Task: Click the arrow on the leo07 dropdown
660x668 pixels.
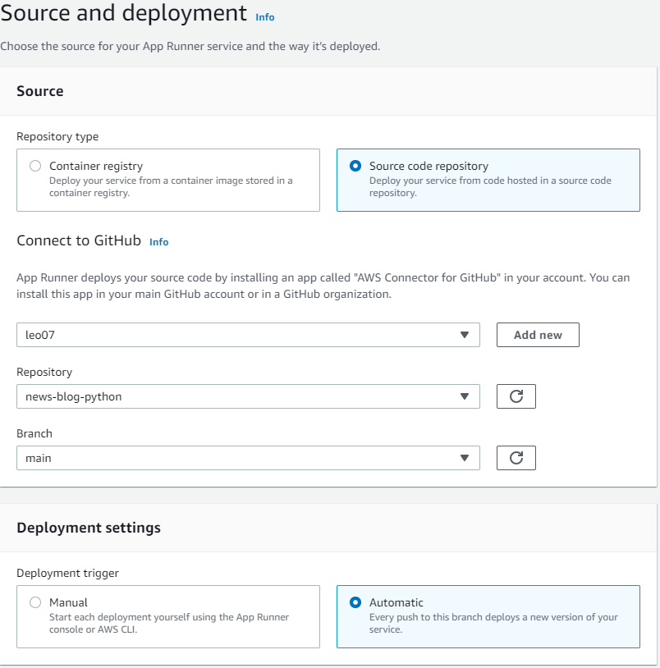Action: (465, 335)
